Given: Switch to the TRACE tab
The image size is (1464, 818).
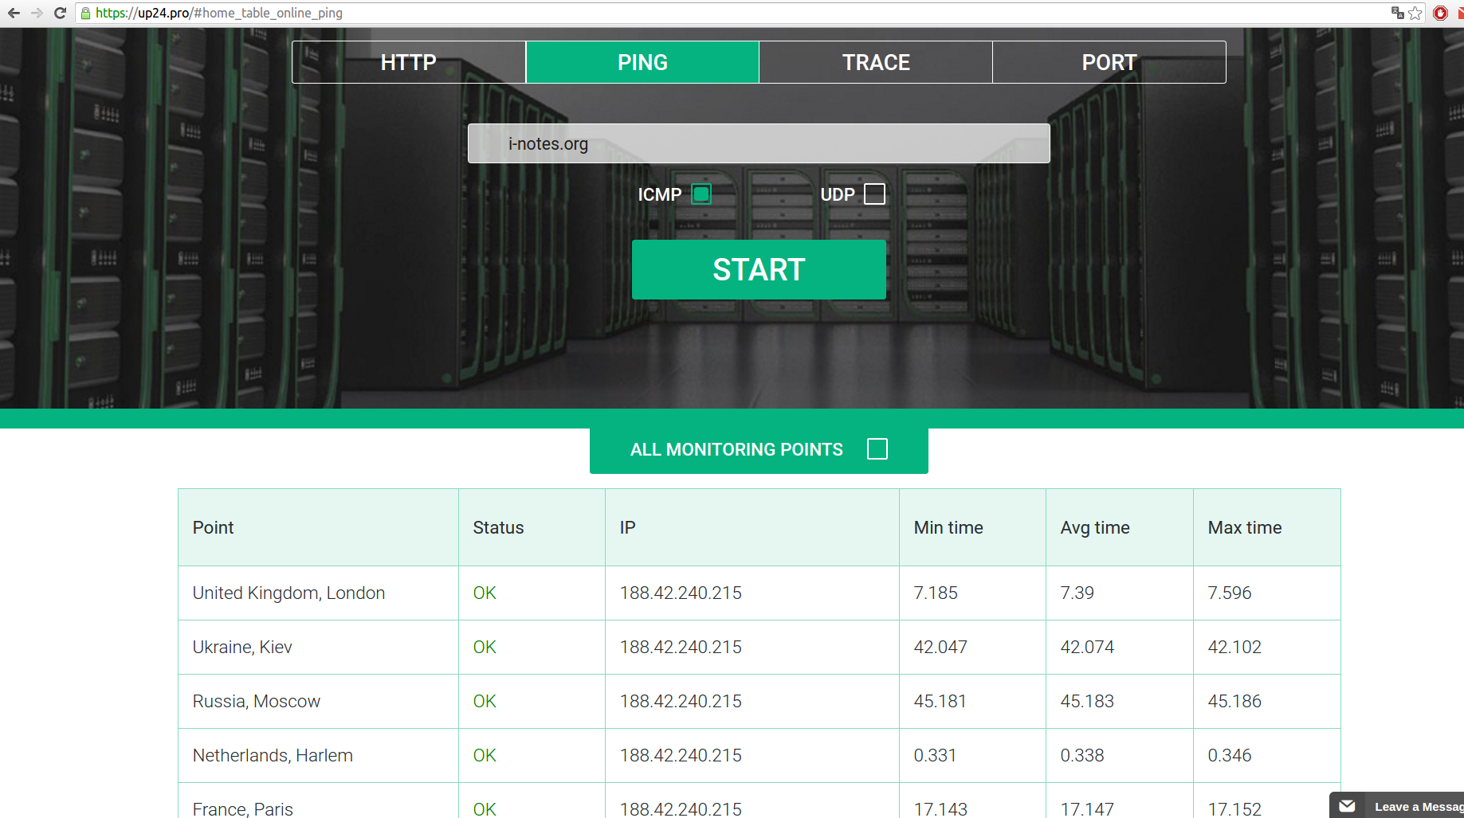Looking at the screenshot, I should pyautogui.click(x=875, y=62).
